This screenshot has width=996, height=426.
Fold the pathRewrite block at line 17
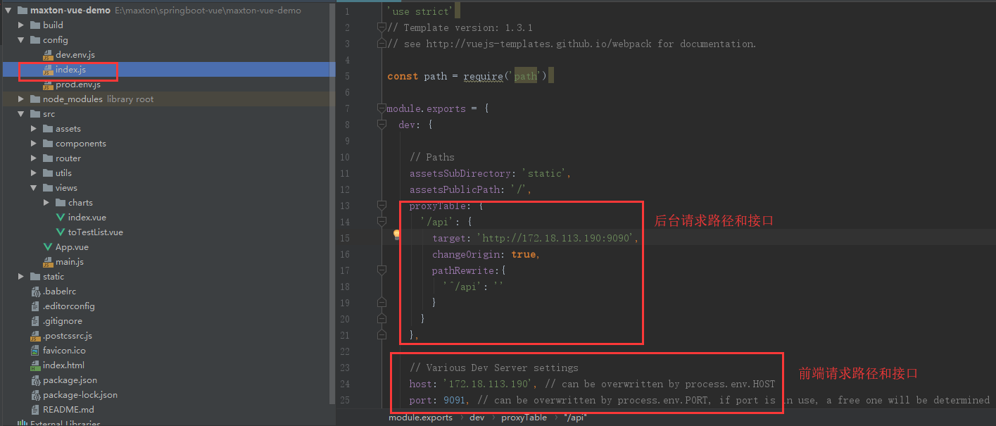pyautogui.click(x=382, y=270)
